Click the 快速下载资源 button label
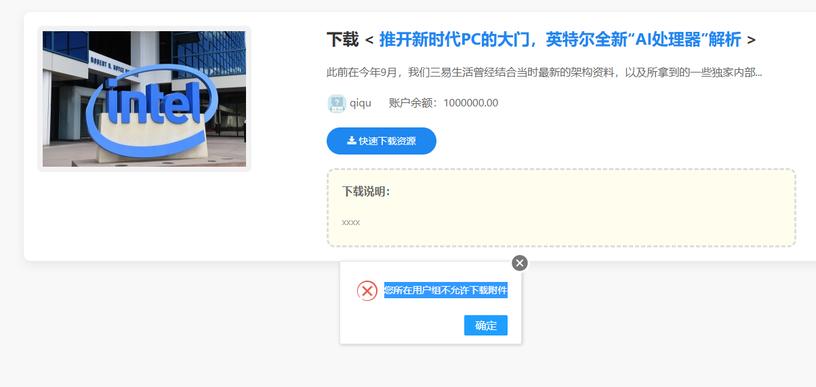816x387 pixels. pyautogui.click(x=387, y=141)
